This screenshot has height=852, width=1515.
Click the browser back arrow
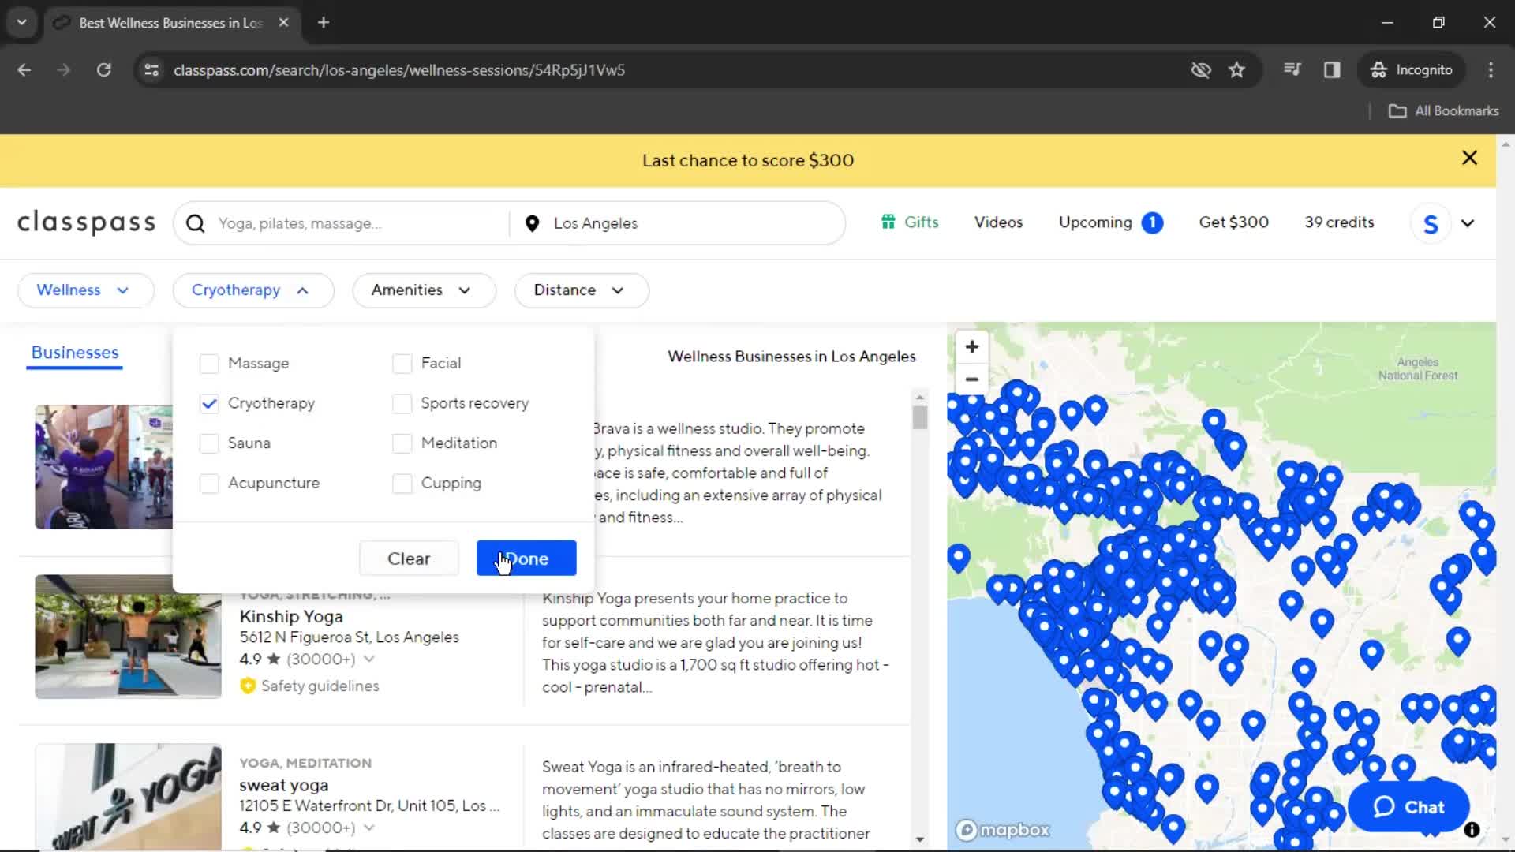[x=24, y=70]
